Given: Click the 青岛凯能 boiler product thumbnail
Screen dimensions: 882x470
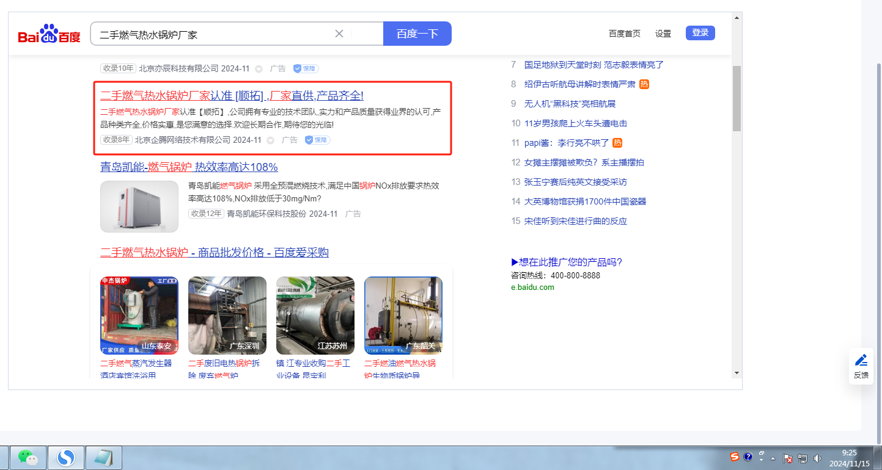Looking at the screenshot, I should tap(139, 206).
